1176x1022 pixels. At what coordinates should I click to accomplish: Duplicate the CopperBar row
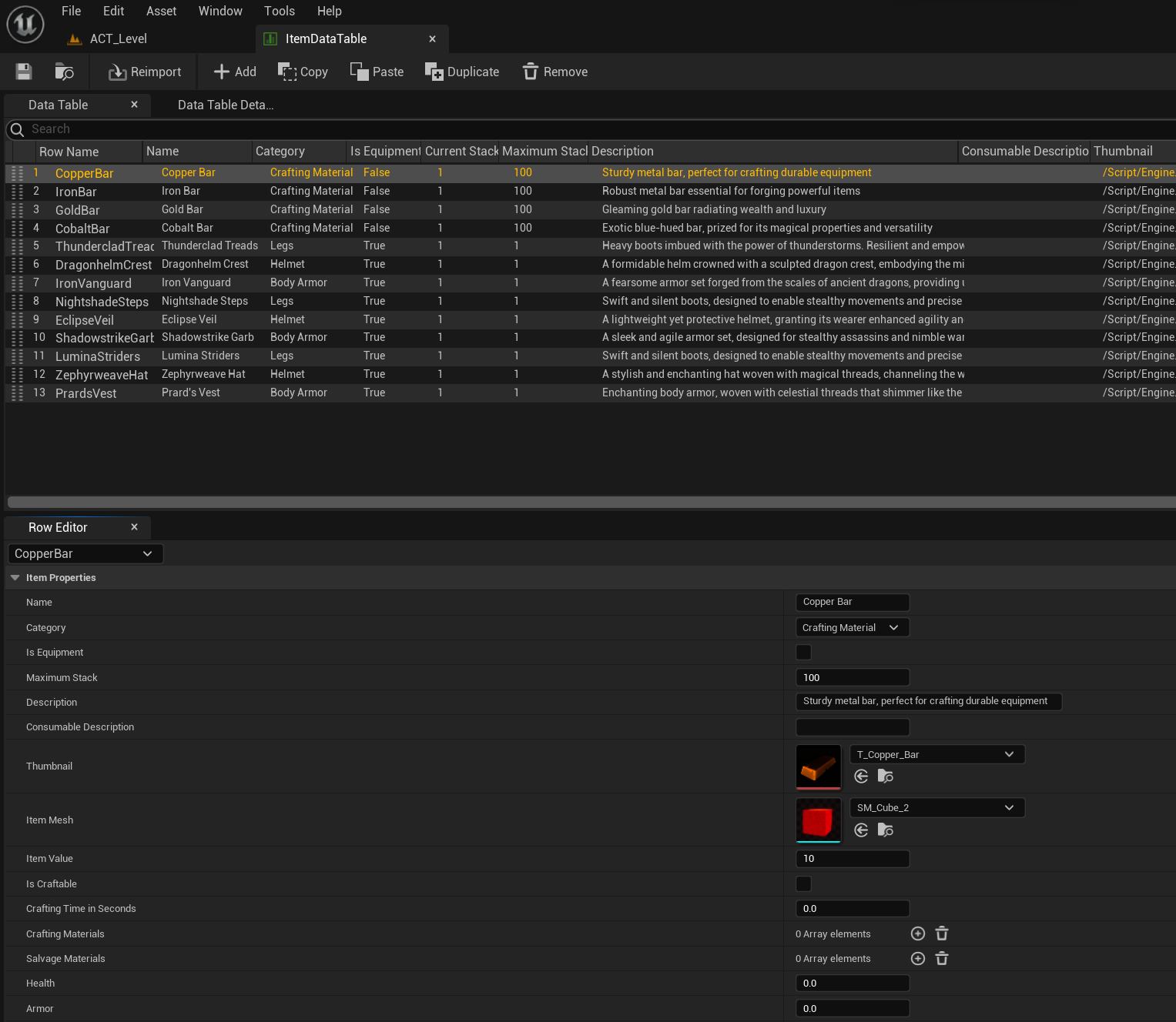[461, 72]
